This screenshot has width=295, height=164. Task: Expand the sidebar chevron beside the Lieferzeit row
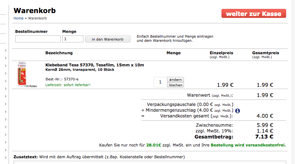6,89
